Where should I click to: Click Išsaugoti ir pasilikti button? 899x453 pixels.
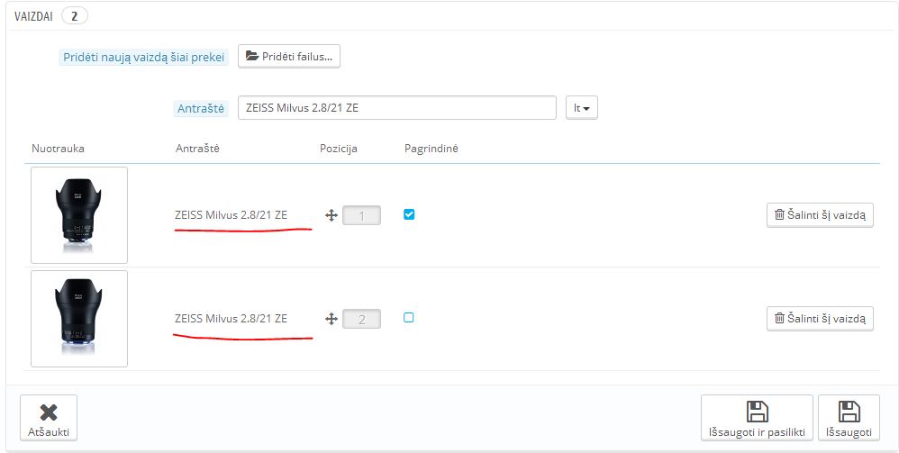tap(757, 418)
